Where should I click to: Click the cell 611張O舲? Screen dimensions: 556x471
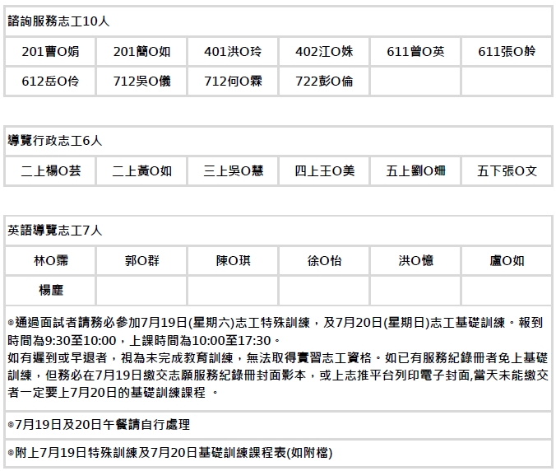pyautogui.click(x=507, y=52)
